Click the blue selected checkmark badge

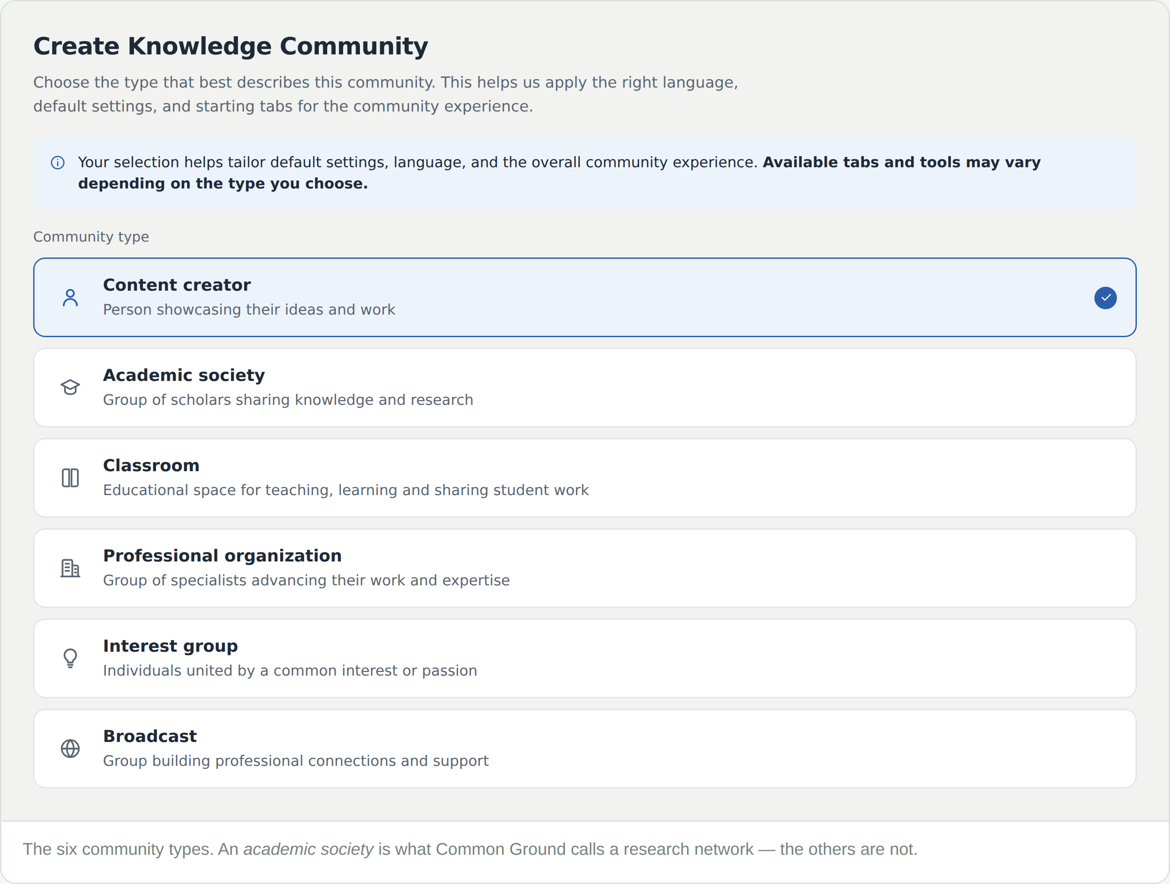pyautogui.click(x=1105, y=297)
